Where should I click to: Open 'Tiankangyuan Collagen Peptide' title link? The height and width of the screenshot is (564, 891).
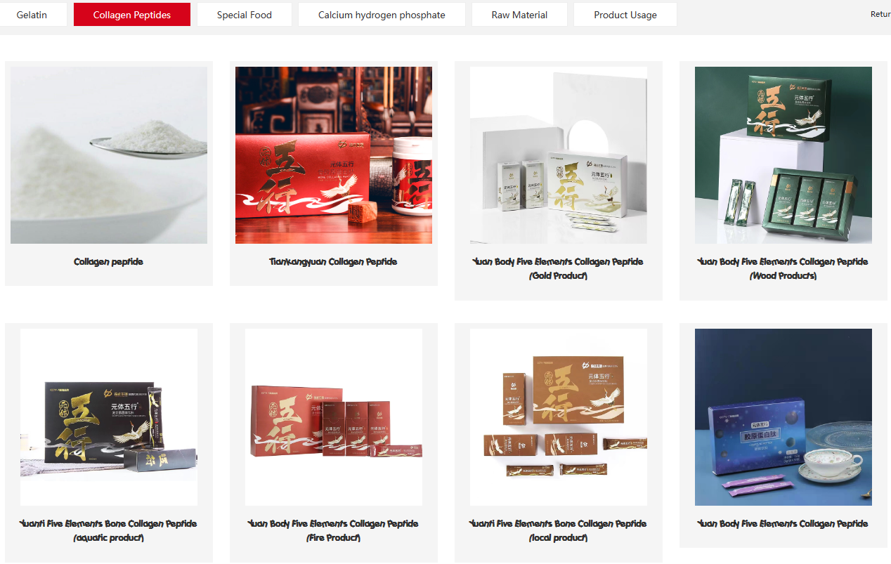(334, 262)
